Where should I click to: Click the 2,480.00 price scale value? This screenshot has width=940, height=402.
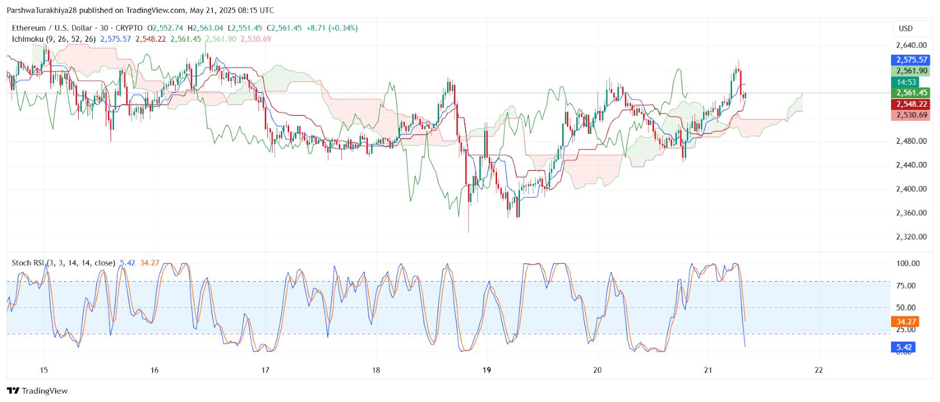pos(911,141)
